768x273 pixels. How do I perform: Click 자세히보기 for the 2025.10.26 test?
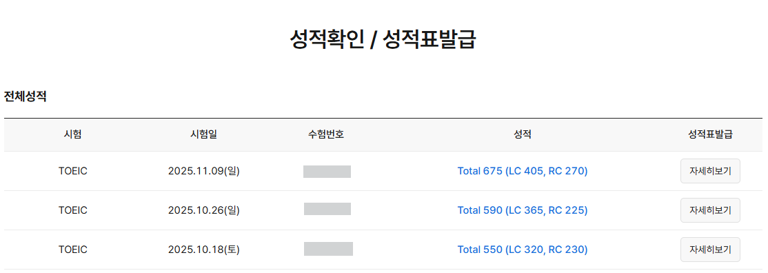pyautogui.click(x=709, y=210)
